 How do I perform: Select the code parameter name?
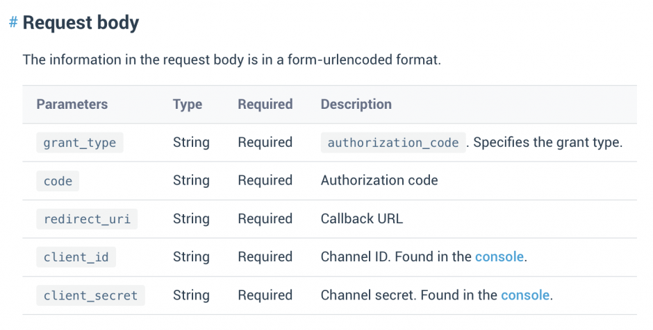58,181
